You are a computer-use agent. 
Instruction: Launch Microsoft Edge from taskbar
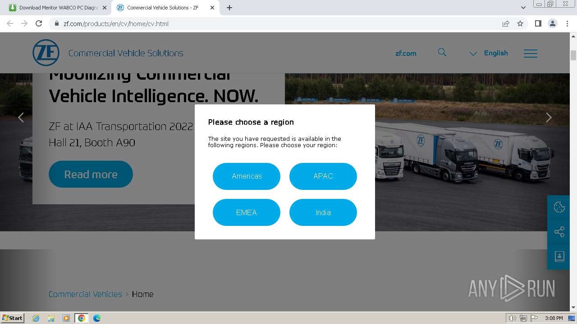point(97,318)
